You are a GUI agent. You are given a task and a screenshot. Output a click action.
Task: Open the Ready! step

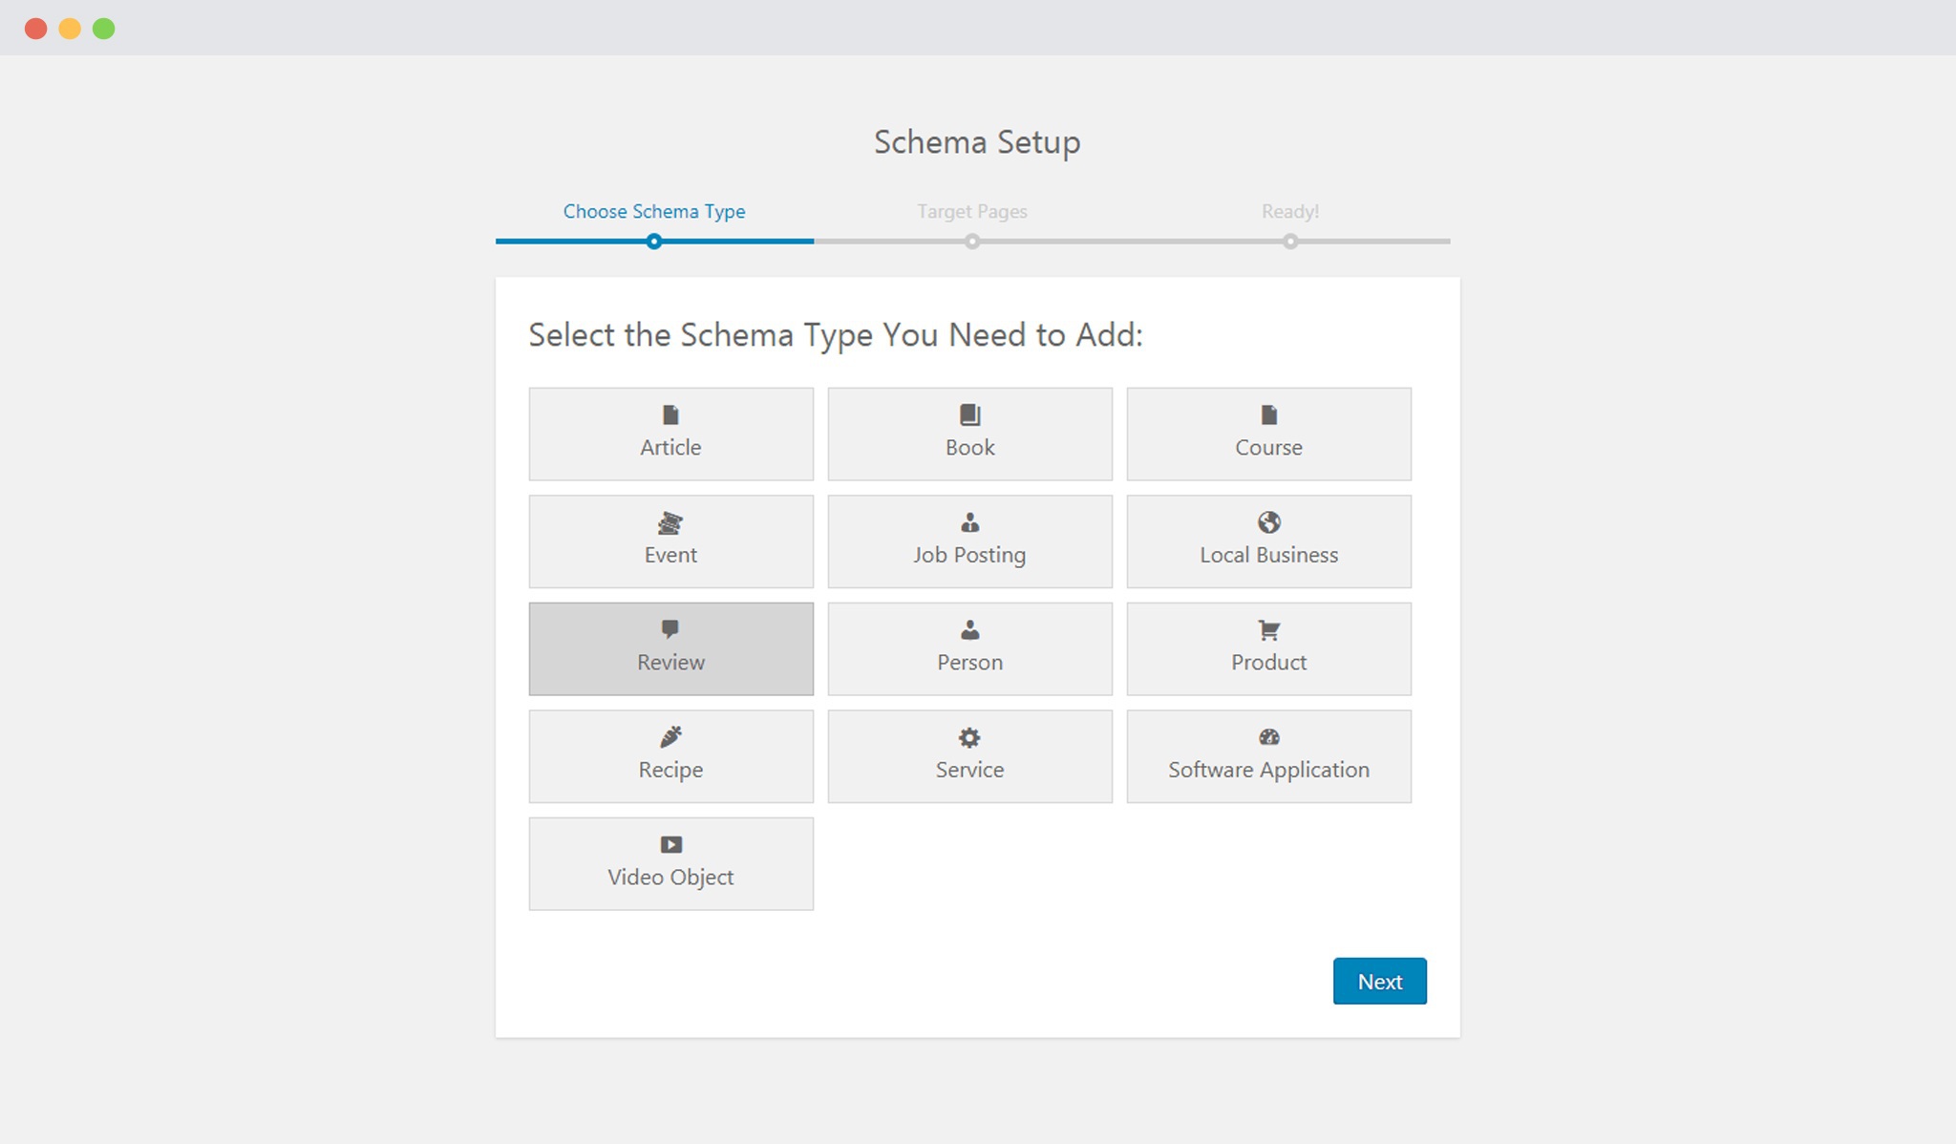[x=1291, y=211]
